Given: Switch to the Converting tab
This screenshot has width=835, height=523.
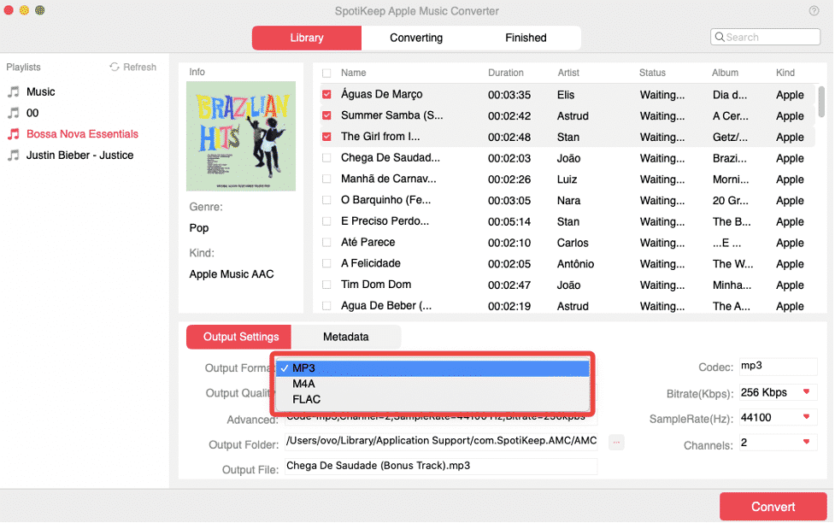Looking at the screenshot, I should (416, 38).
